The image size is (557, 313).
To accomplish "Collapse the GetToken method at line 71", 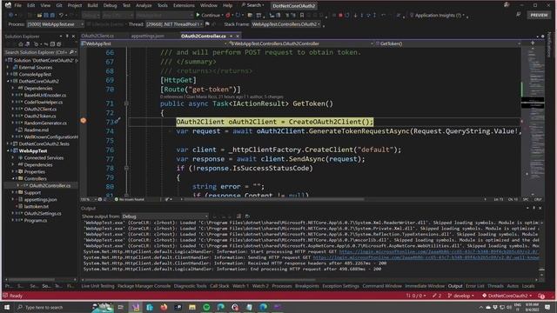I will (126, 103).
